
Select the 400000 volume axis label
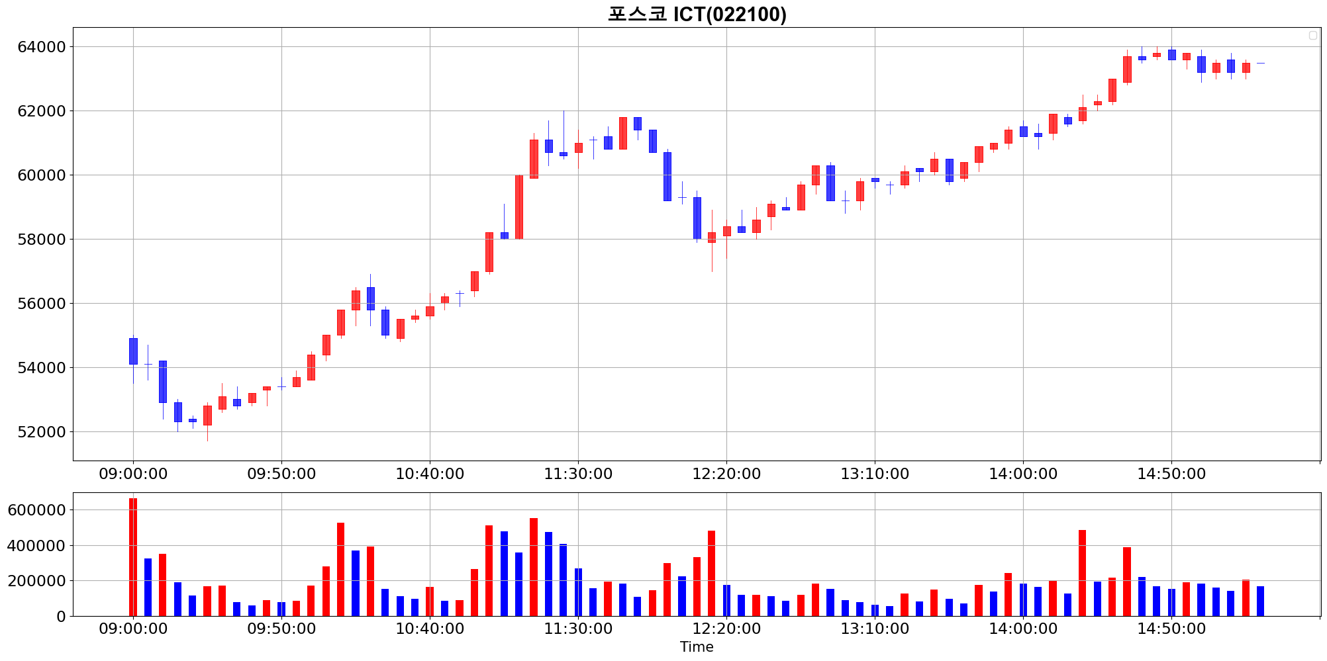(36, 546)
